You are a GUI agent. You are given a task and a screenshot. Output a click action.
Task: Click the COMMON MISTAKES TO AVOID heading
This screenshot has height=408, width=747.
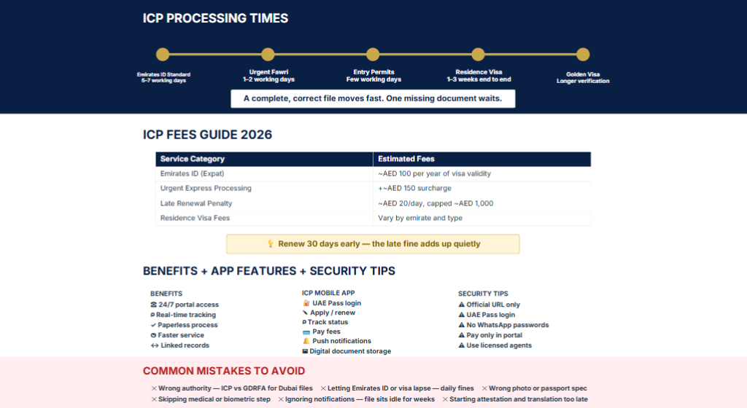pyautogui.click(x=223, y=371)
